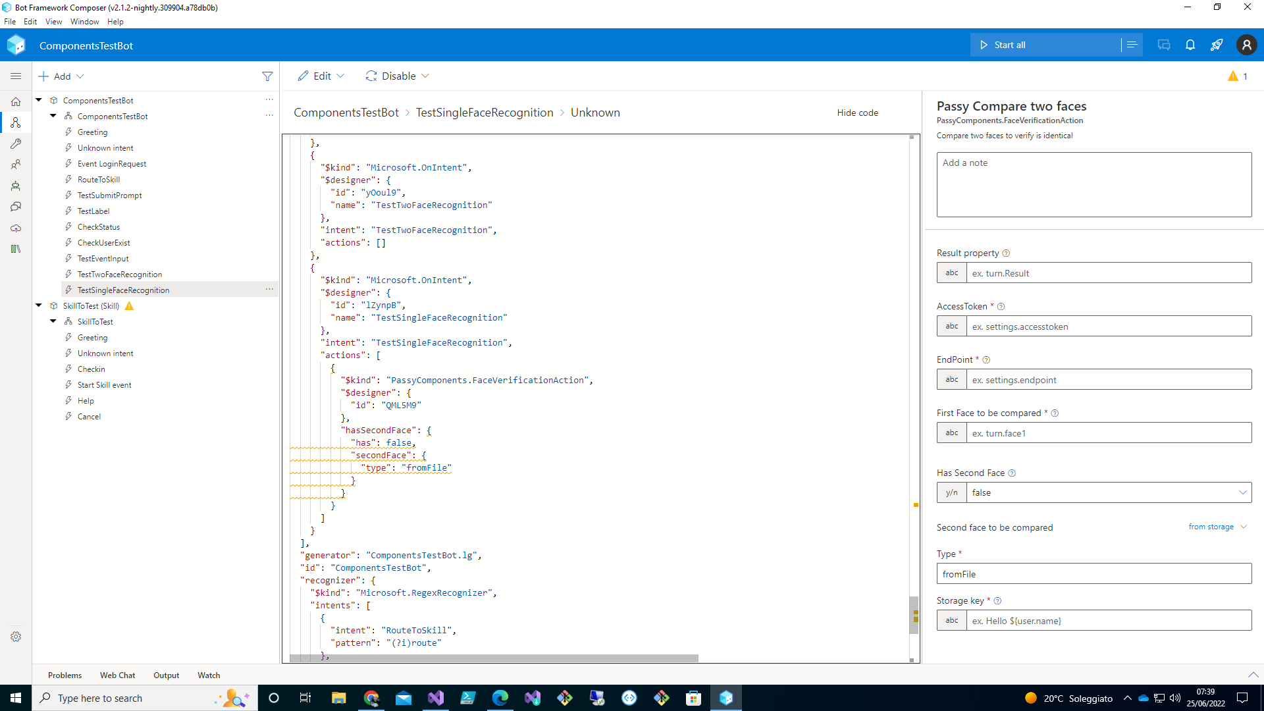Open the View menu
Image resolution: width=1264 pixels, height=711 pixels.
pos(53,22)
